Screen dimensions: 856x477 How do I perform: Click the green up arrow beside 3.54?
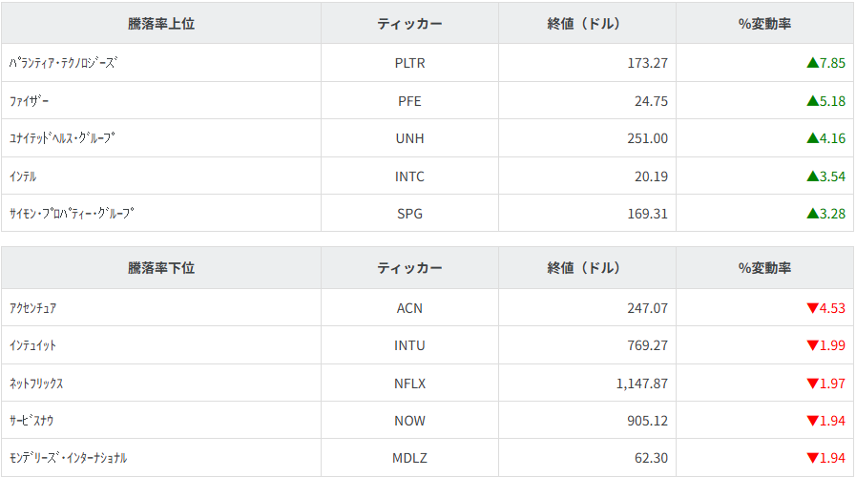point(812,176)
